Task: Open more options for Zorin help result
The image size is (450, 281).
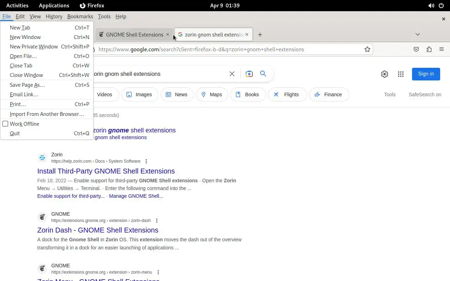Action: [x=146, y=161]
